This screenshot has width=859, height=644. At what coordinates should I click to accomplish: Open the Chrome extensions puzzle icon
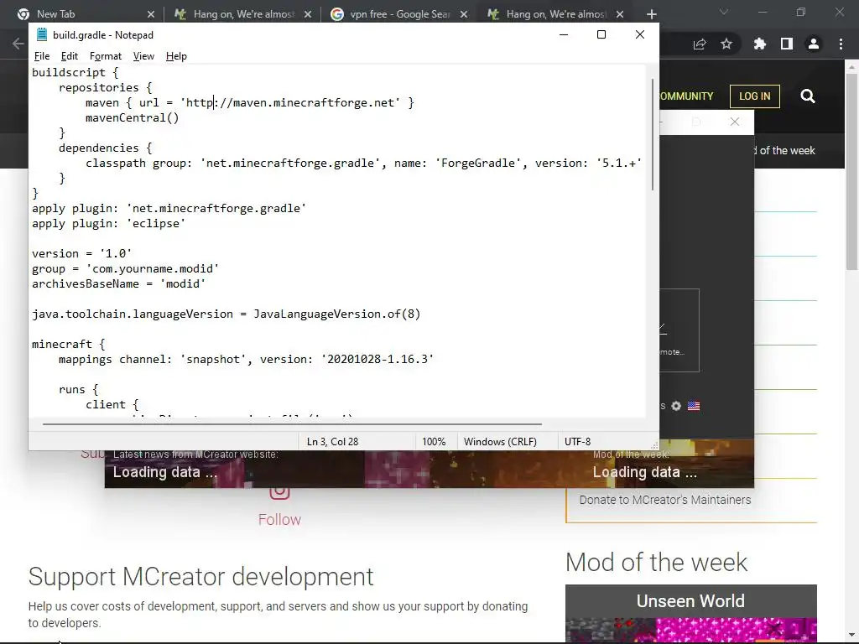(760, 44)
